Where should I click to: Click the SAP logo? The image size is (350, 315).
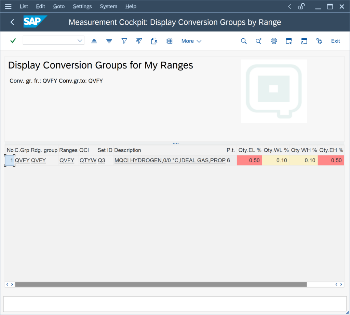click(x=35, y=22)
